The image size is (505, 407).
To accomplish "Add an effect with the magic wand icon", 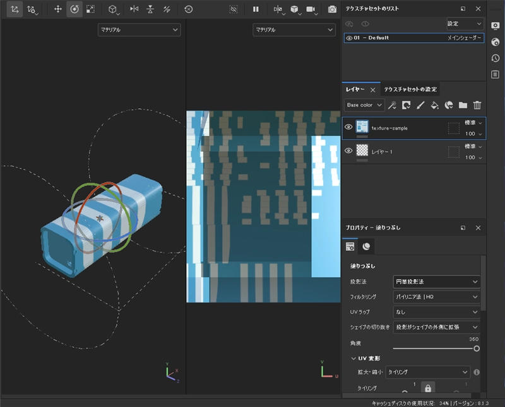I will point(392,105).
